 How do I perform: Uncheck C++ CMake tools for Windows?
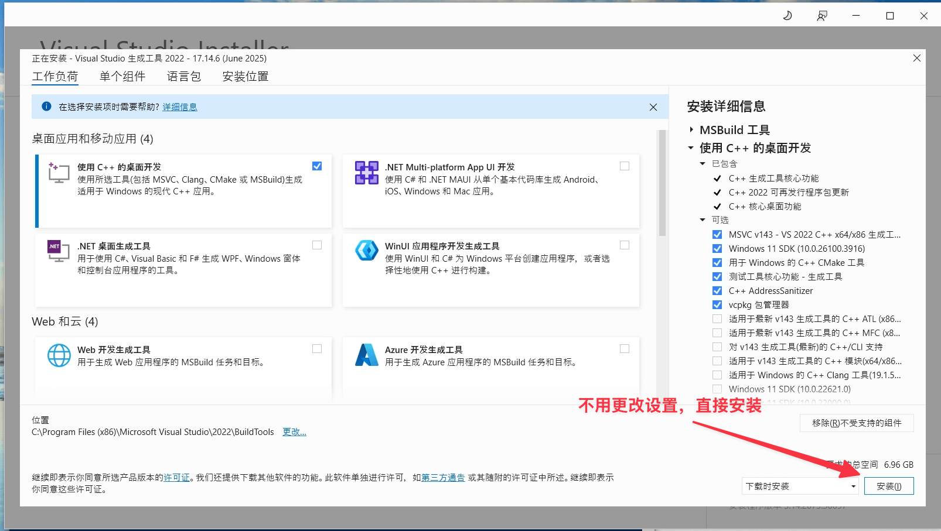point(717,262)
